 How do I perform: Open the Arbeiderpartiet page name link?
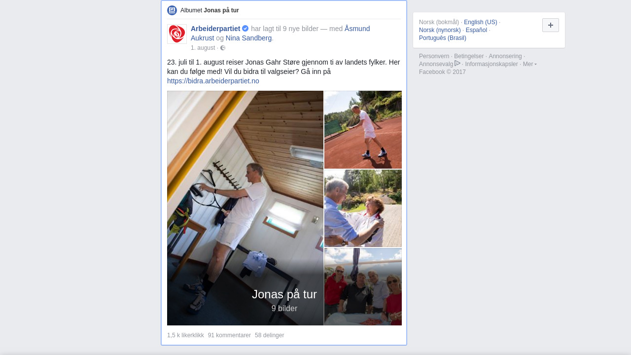215,29
